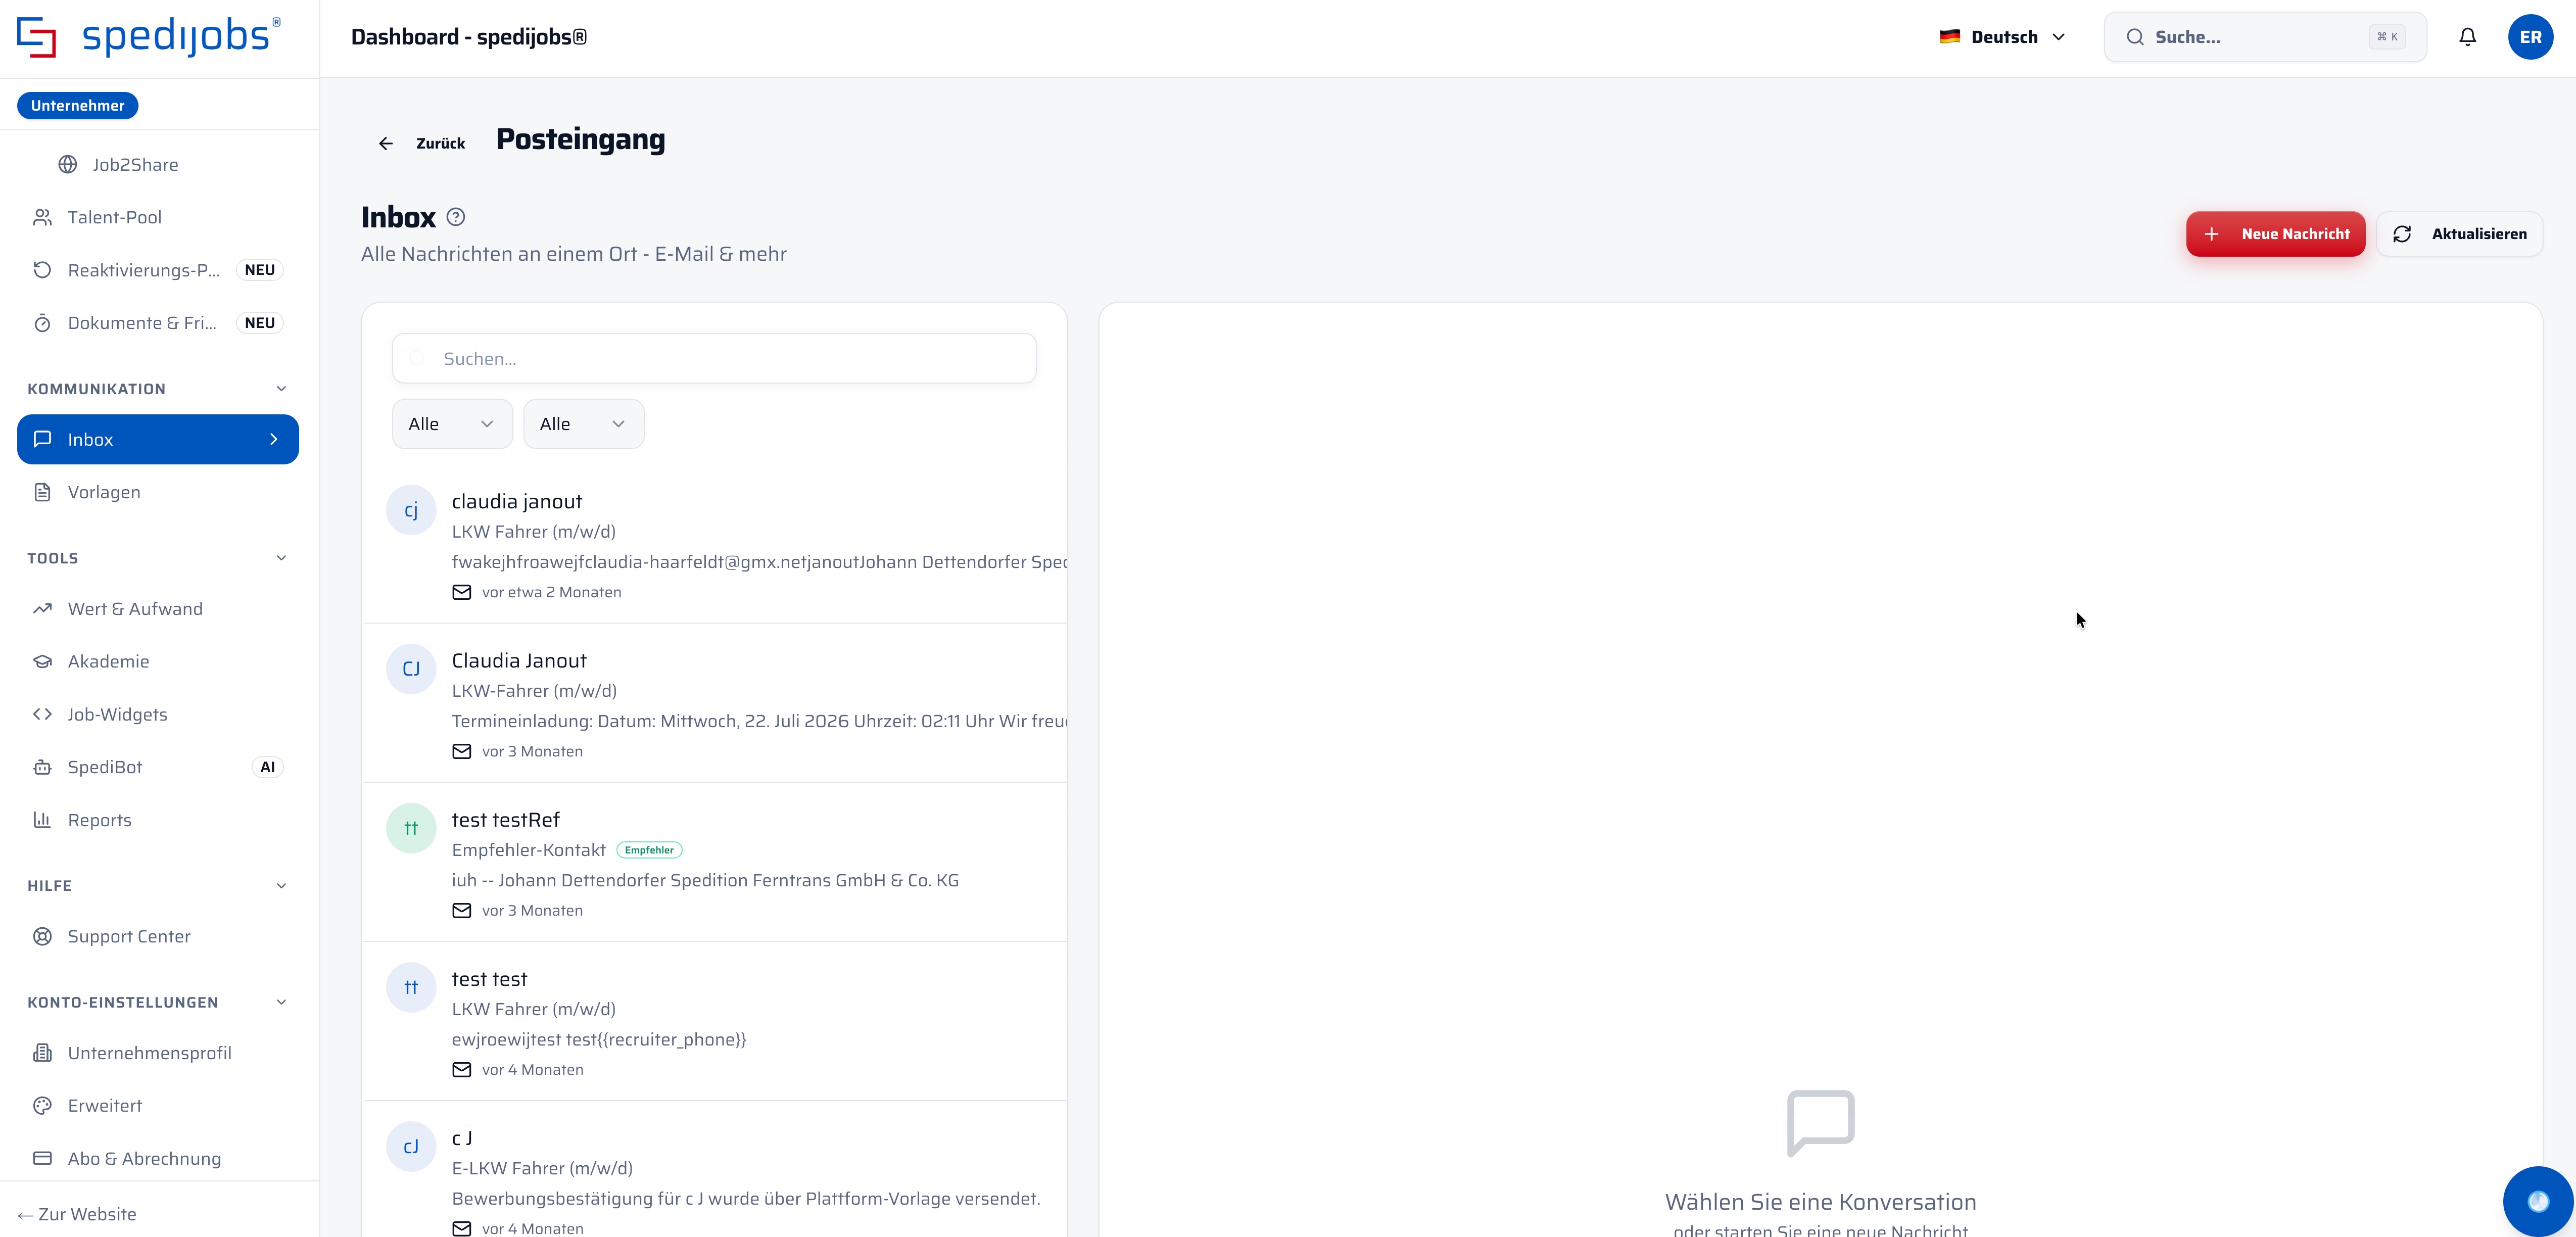Click the back arrow icon next to Zurück

[386, 144]
